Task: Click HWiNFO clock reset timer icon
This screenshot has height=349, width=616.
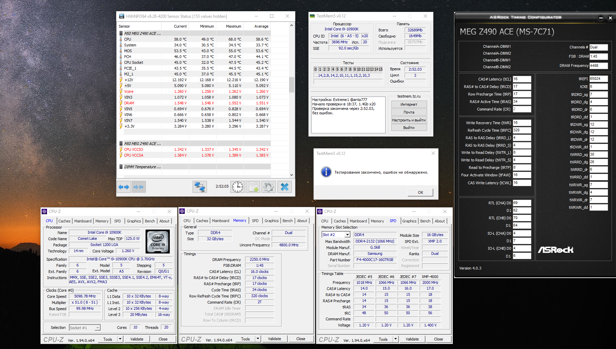Action: [238, 187]
